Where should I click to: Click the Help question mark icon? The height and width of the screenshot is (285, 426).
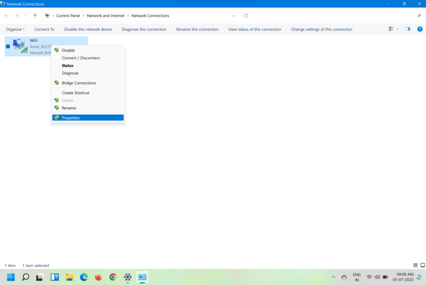[x=420, y=29]
